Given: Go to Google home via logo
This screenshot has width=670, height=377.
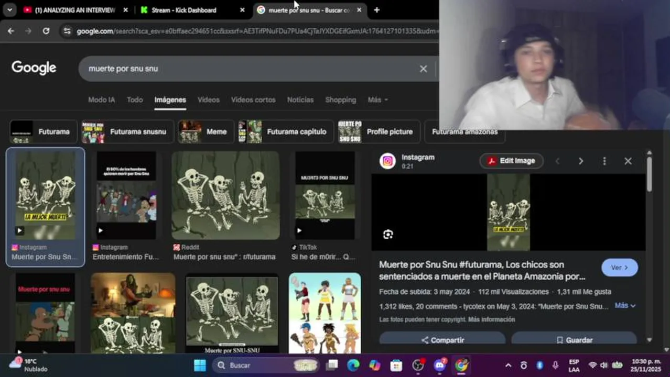Looking at the screenshot, I should point(34,68).
